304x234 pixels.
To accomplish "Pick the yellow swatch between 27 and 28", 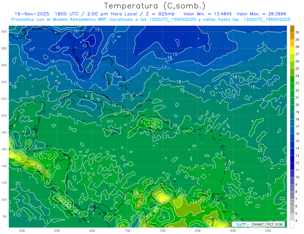I will tap(292, 50).
